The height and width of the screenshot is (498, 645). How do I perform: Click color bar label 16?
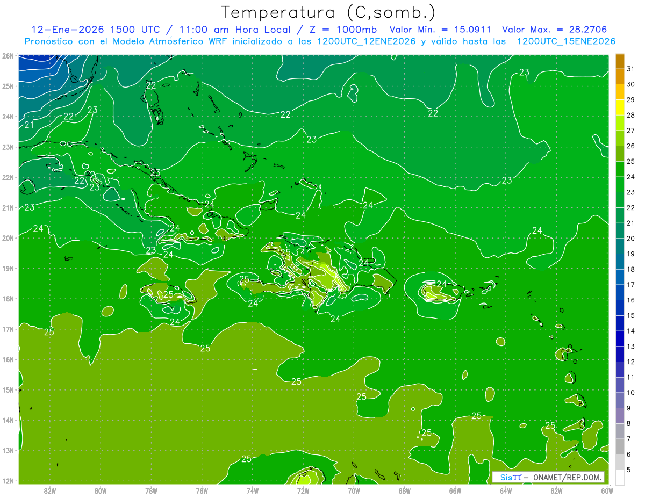(x=630, y=300)
